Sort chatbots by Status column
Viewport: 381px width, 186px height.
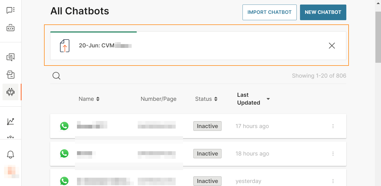(x=206, y=99)
